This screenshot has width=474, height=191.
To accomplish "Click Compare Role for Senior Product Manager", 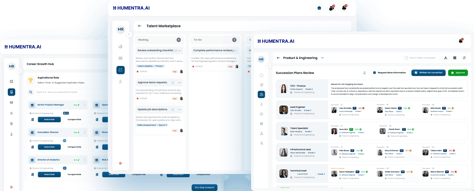I will pyautogui.click(x=74, y=120).
